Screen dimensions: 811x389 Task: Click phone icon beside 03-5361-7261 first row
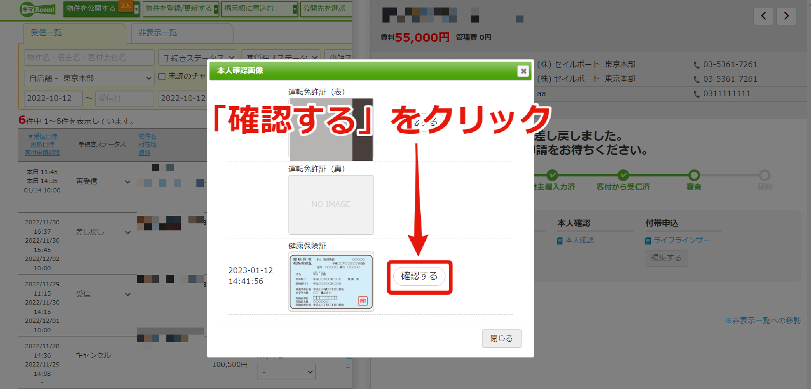coord(696,65)
